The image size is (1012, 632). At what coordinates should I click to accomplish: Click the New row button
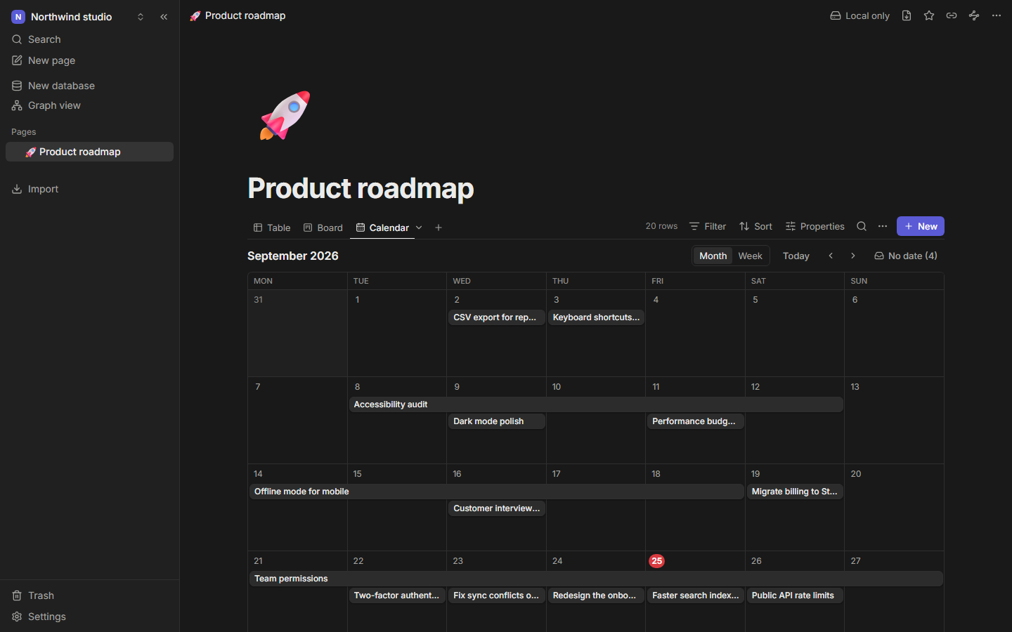click(921, 226)
